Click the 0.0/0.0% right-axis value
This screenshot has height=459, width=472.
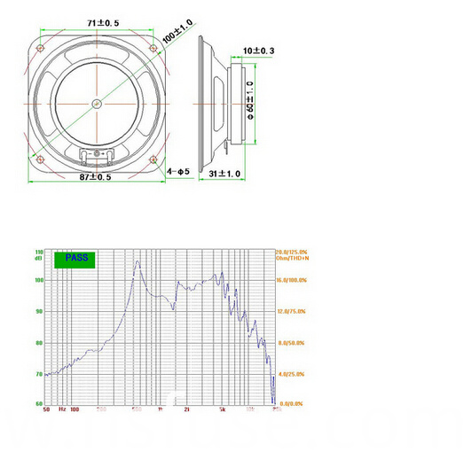(x=291, y=404)
